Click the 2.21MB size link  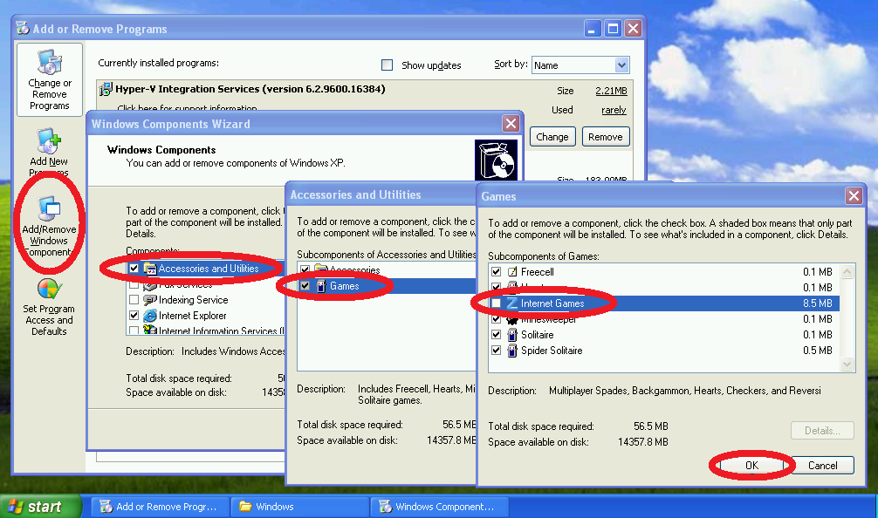[x=611, y=91]
